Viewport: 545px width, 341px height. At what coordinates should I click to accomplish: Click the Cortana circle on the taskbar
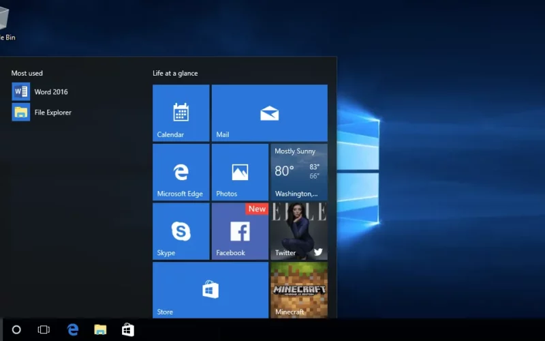tap(16, 329)
